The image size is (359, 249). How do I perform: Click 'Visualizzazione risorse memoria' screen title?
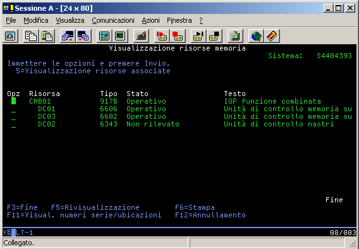tap(177, 48)
